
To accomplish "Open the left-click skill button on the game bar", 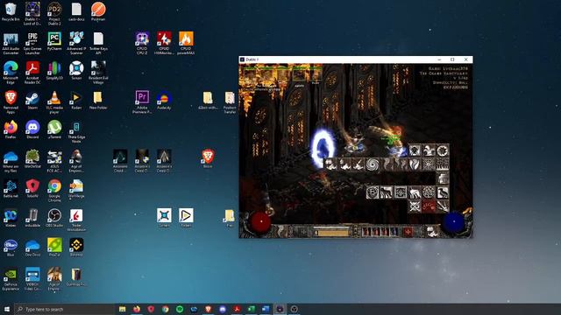I will pos(281,231).
